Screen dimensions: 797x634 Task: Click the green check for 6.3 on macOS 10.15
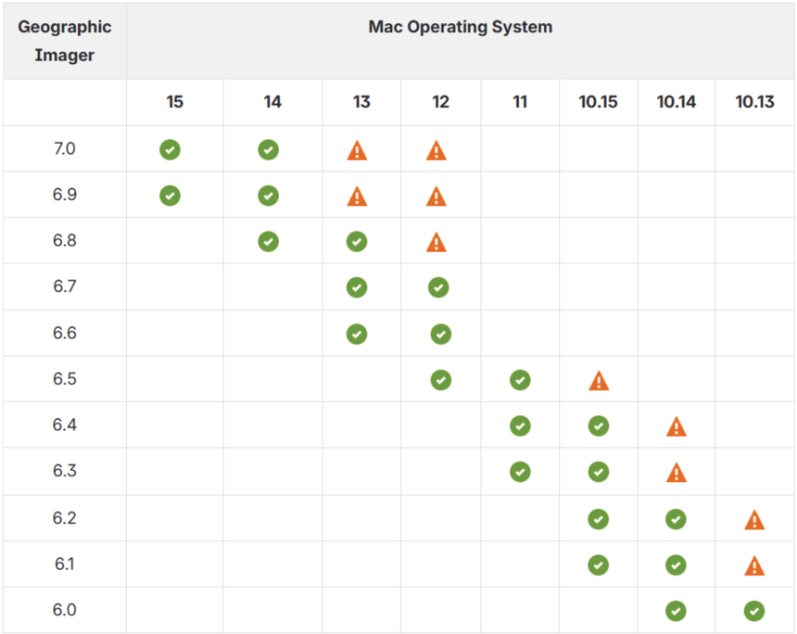(x=599, y=472)
